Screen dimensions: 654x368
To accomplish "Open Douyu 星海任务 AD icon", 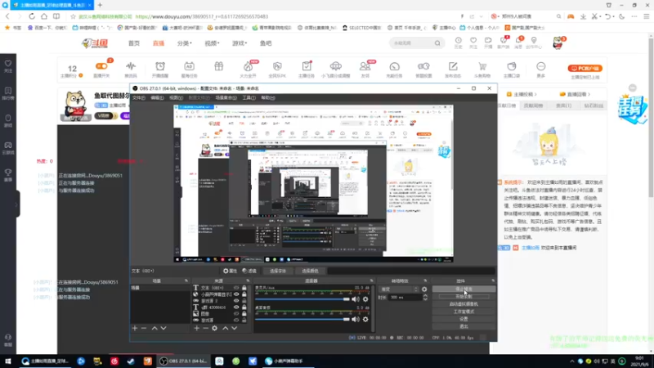I will pos(189,66).
